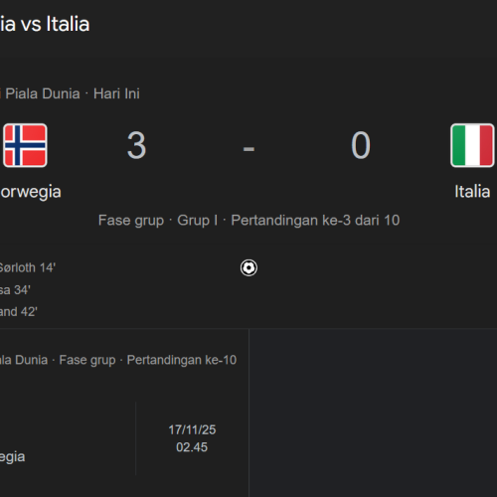Screen dimensions: 497x497
Task: Open the Piala Dunia competition label
Action: pyautogui.click(x=43, y=93)
